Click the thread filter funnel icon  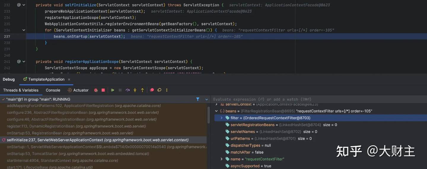[x=198, y=99]
